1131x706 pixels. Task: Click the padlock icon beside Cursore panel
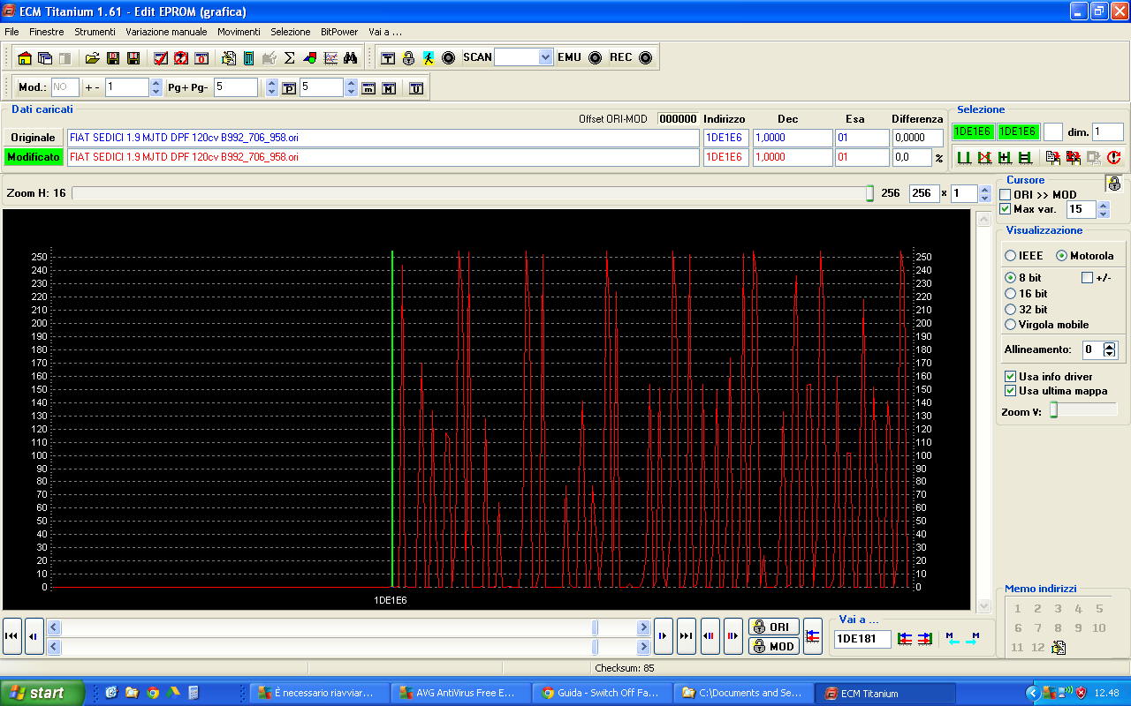click(1114, 184)
